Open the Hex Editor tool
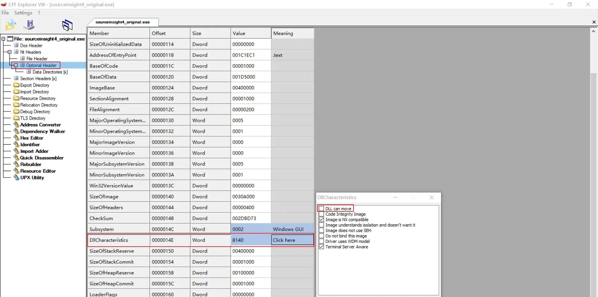598x297 pixels. point(32,138)
